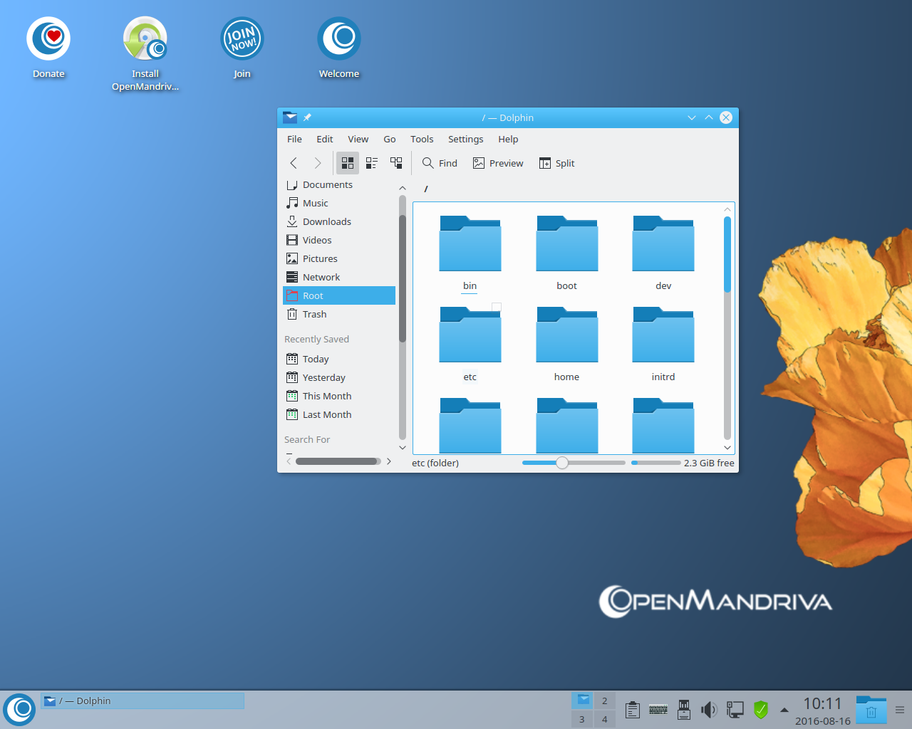912x729 pixels.
Task: Select the initrd folder icon
Action: [663, 335]
